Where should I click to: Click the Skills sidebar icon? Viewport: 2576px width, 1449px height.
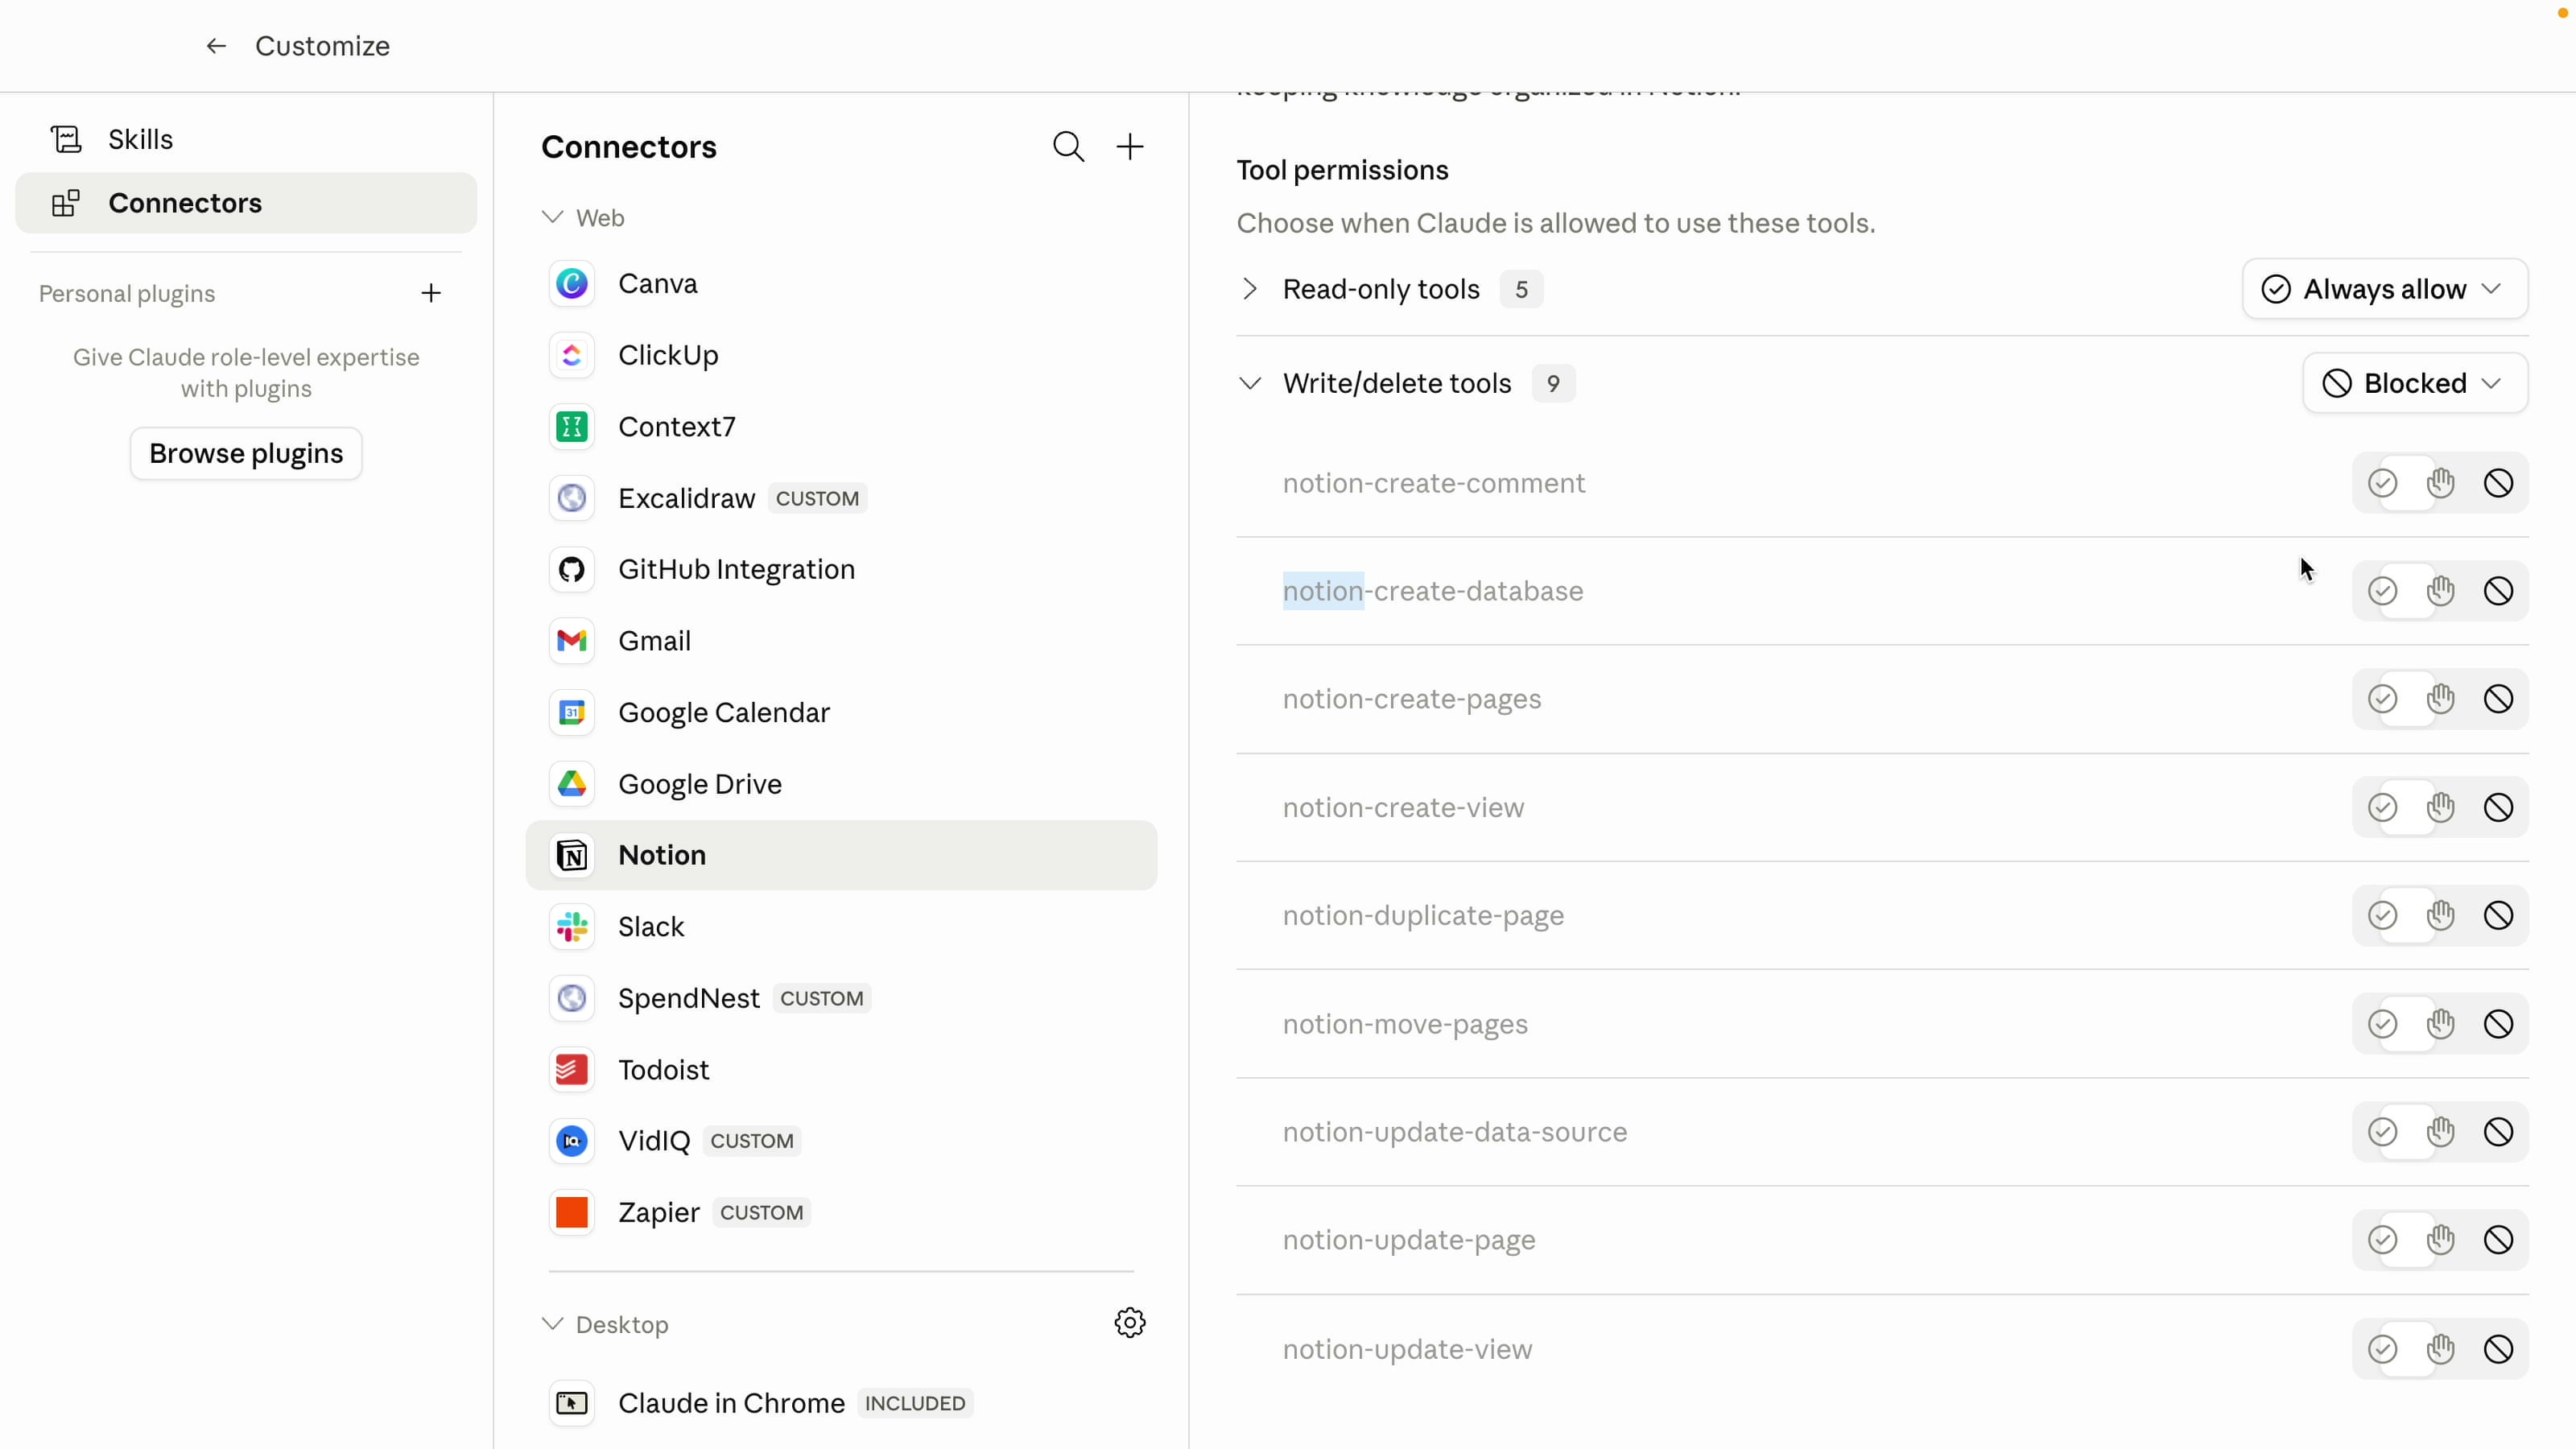[66, 139]
